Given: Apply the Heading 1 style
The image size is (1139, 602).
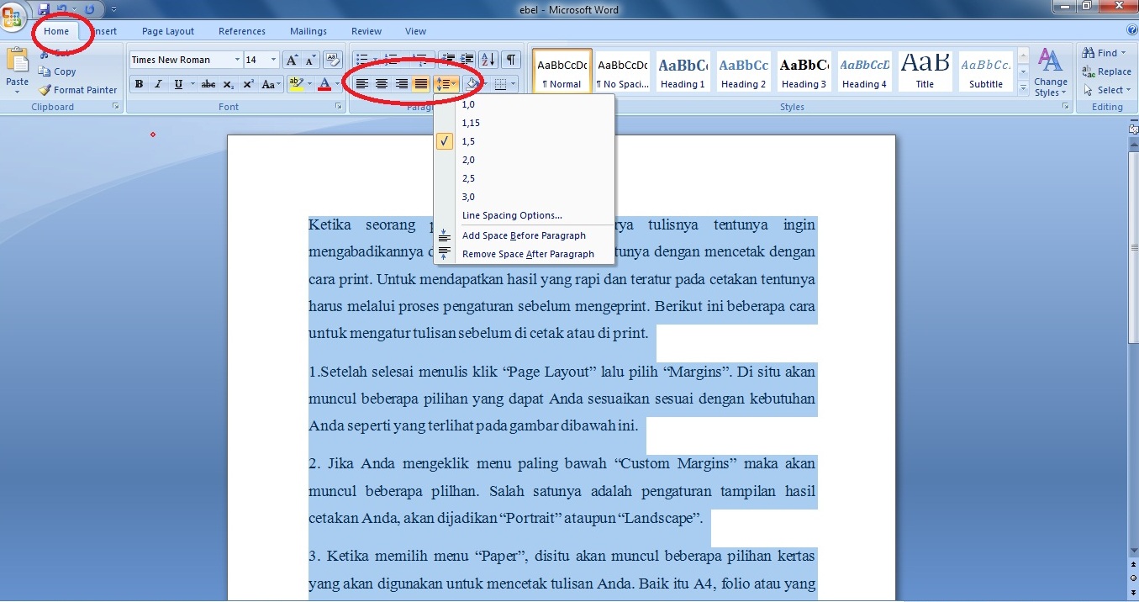Looking at the screenshot, I should click(682, 71).
